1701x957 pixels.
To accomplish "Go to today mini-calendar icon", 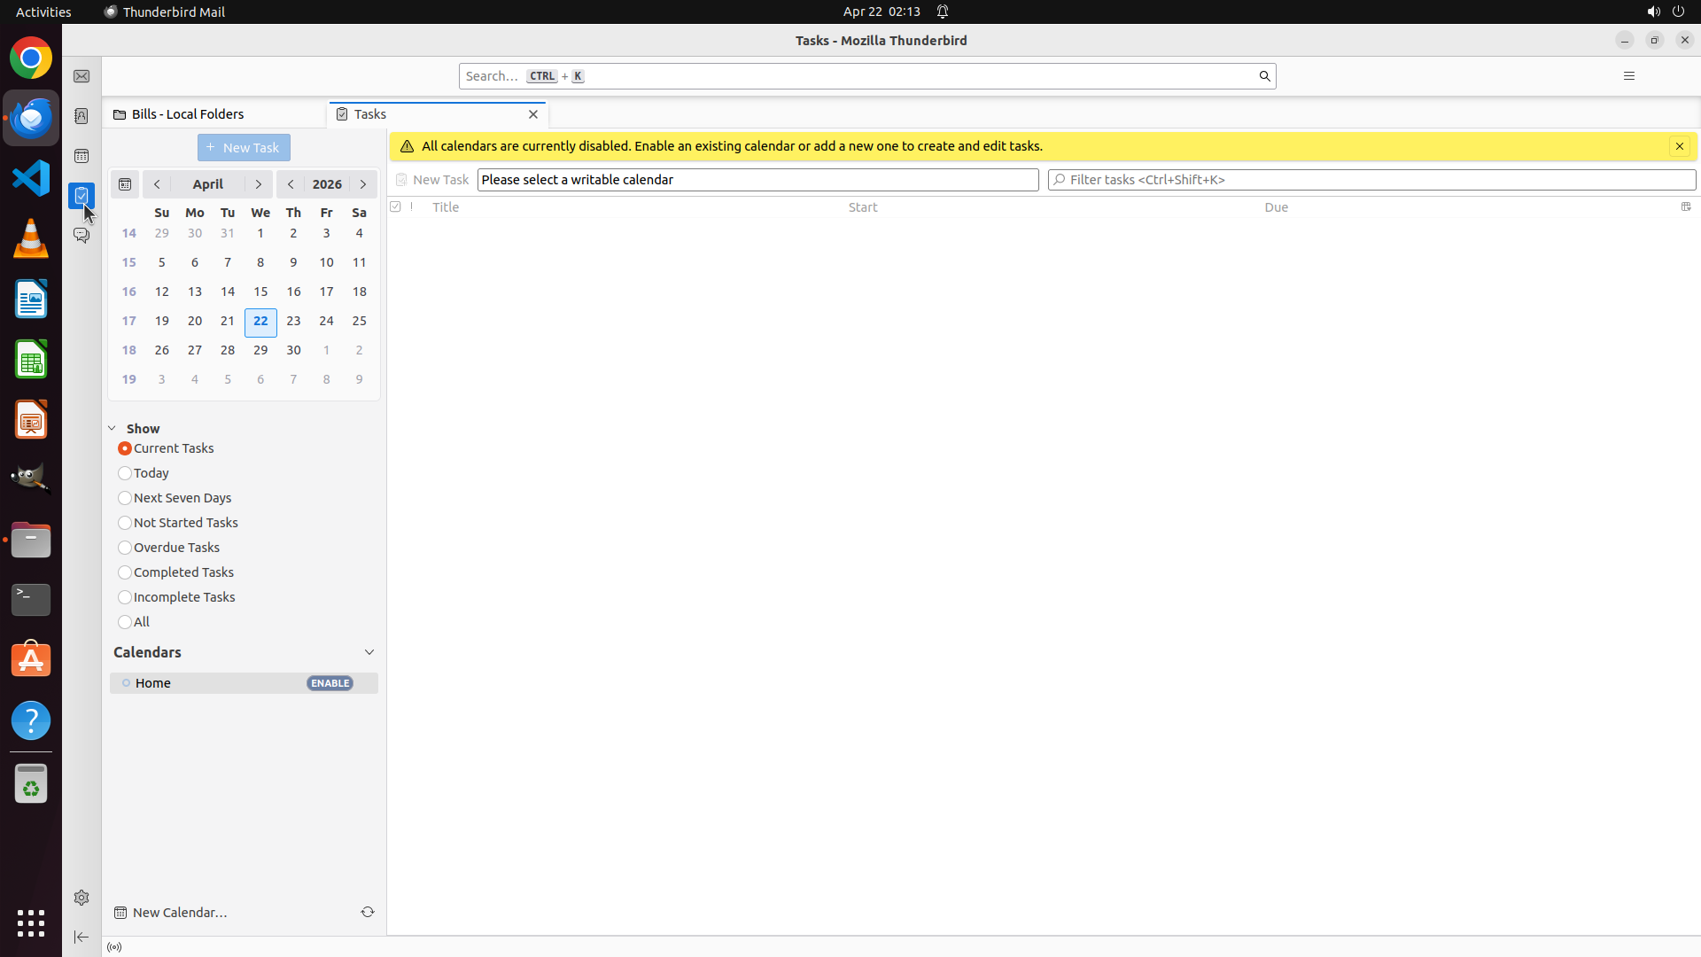I will coord(125,184).
